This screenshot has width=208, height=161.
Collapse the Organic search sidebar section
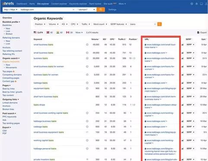(11, 58)
